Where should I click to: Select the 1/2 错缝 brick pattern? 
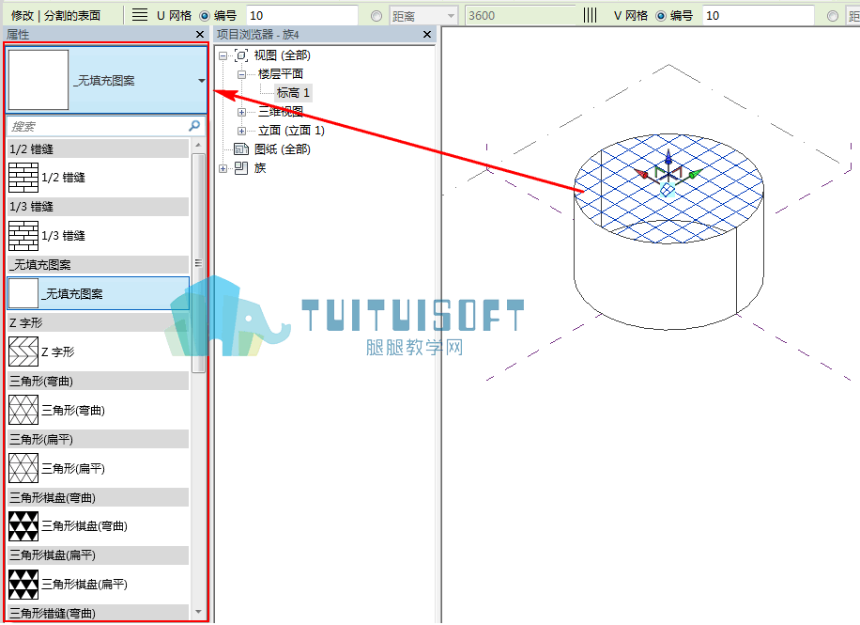click(99, 178)
